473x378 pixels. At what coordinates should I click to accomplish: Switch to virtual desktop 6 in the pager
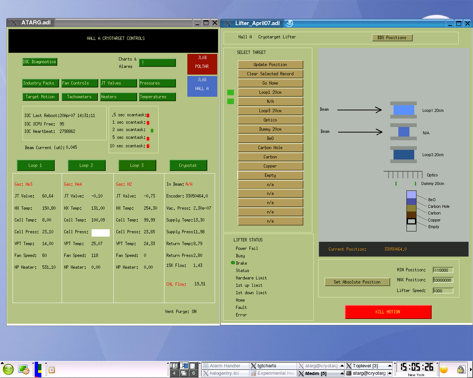point(193,373)
